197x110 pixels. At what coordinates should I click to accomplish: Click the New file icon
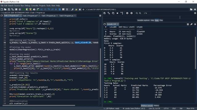click(x=2, y=9)
